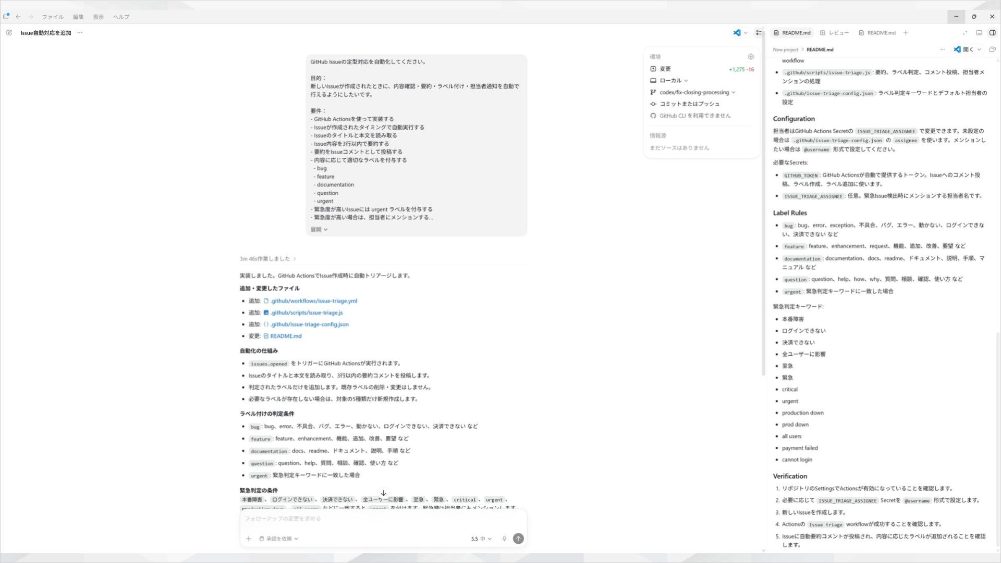Toggle the task list panel icon
Image resolution: width=1001 pixels, height=563 pixels.
[759, 33]
